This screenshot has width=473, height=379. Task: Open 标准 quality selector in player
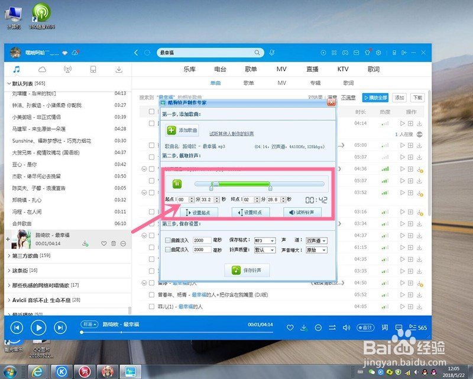click(90, 325)
